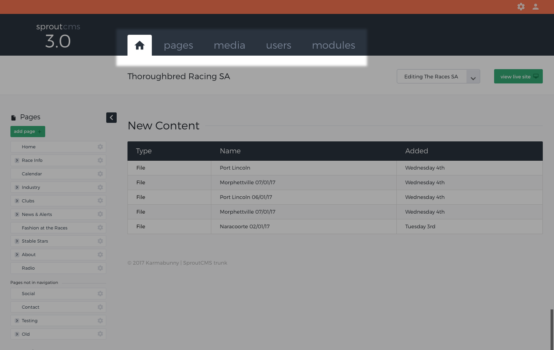Viewport: 554px width, 350px height.
Task: Open settings gear for Fashion at the Races
Action: coord(100,228)
